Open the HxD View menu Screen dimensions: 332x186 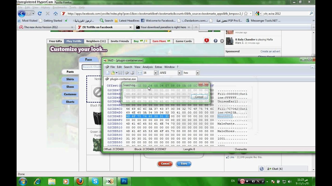(x=137, y=67)
